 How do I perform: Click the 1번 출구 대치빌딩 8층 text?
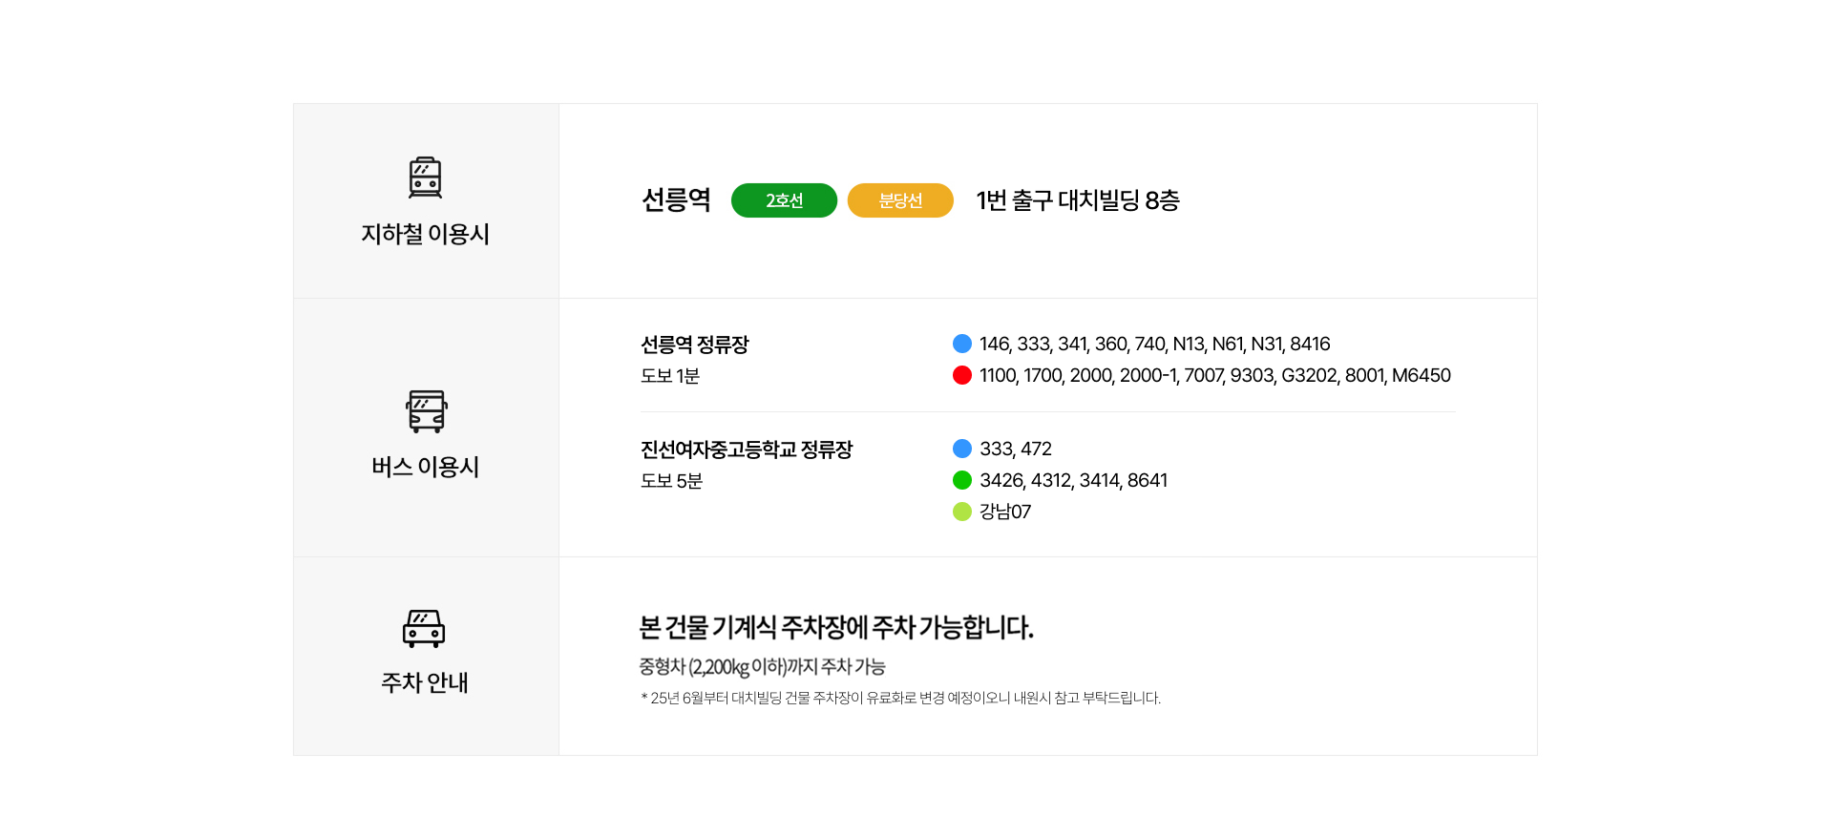(1078, 200)
